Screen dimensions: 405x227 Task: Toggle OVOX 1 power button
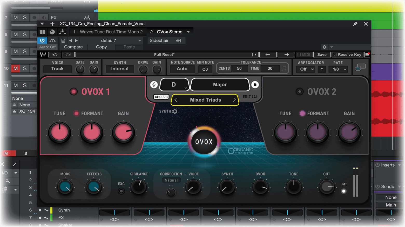tap(73, 91)
